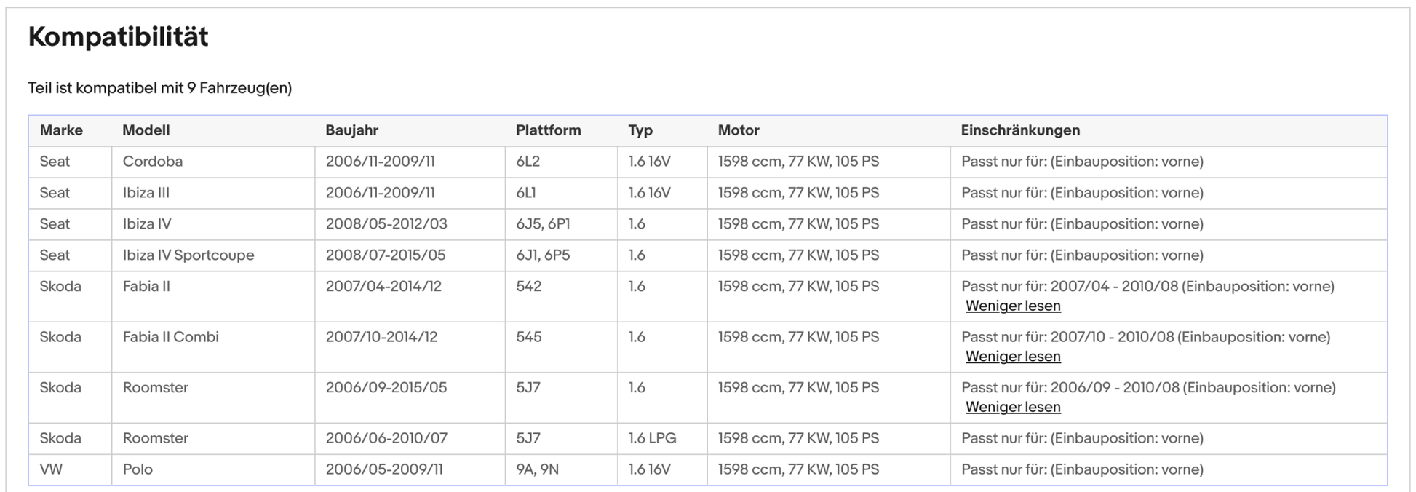Click the '9 Fahrzeug(en)' compatibility summary text
The width and height of the screenshot is (1416, 492).
click(239, 88)
